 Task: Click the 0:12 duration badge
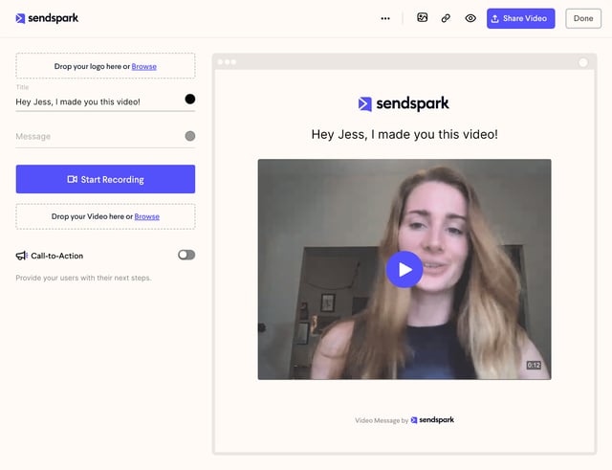pyautogui.click(x=534, y=365)
